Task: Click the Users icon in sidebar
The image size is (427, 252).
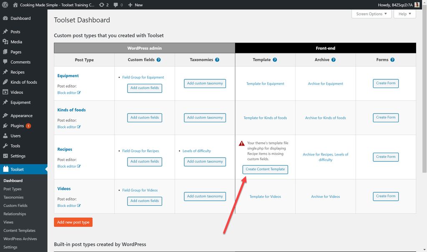Action: coord(5,136)
